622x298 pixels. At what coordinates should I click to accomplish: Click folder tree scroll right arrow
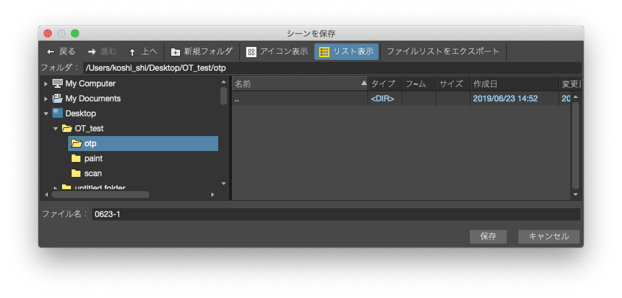(213, 195)
